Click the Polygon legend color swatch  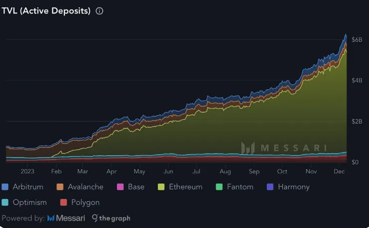[x=63, y=203]
